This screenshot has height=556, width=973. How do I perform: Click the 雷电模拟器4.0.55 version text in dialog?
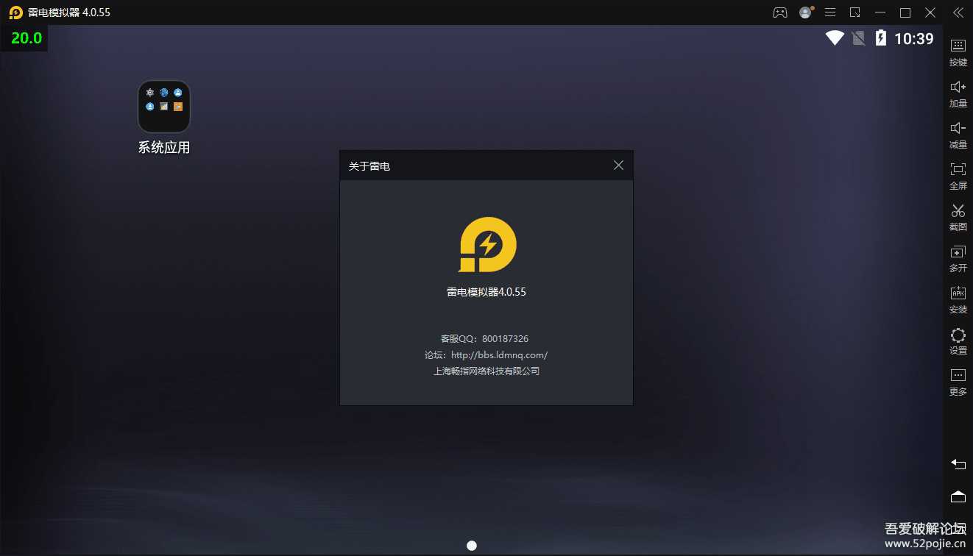coord(486,291)
